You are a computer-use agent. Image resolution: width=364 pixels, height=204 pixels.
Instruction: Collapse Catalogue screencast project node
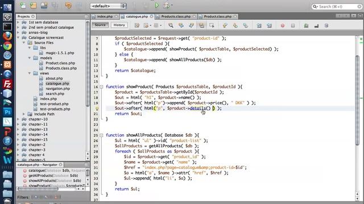coord(18,37)
